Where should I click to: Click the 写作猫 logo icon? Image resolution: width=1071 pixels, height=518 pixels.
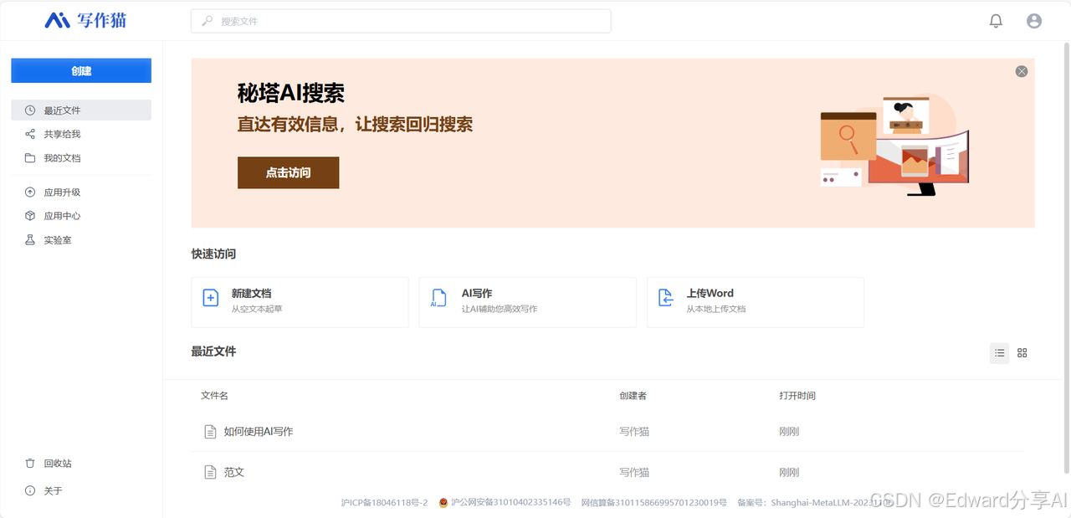pyautogui.click(x=57, y=20)
